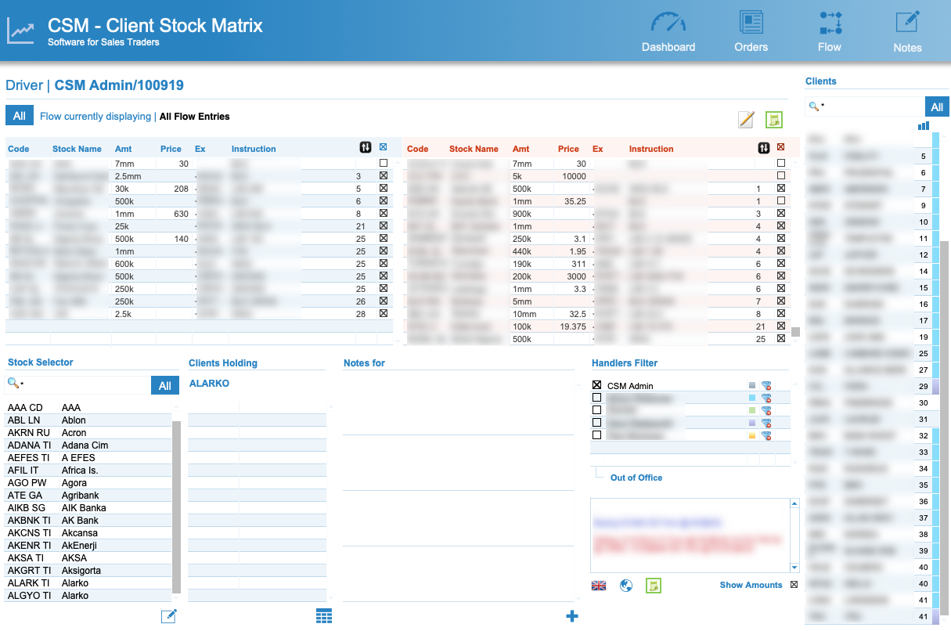The height and width of the screenshot is (631, 951).
Task: Click the bar chart icon in Clients panel
Action: click(924, 125)
